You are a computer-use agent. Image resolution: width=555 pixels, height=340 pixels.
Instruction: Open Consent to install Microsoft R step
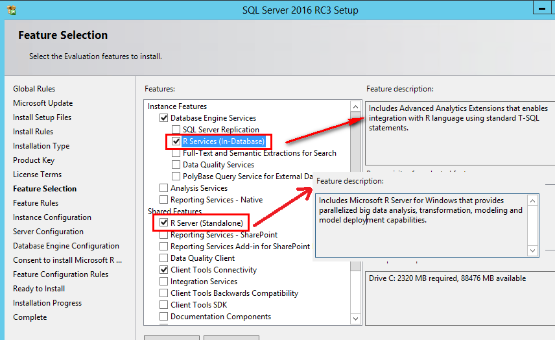(x=67, y=260)
